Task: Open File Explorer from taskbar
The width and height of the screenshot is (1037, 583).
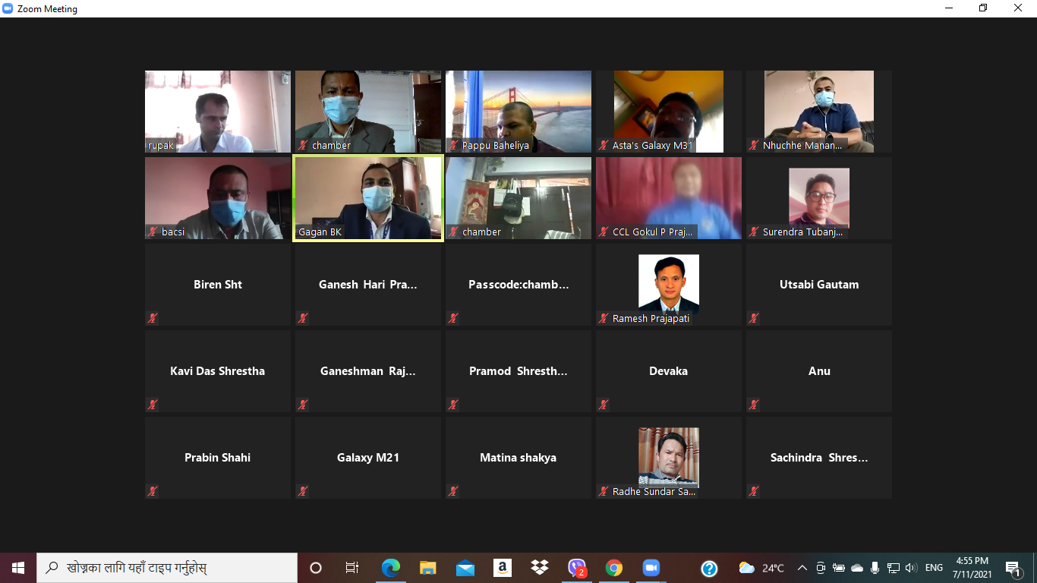Action: coord(428,568)
